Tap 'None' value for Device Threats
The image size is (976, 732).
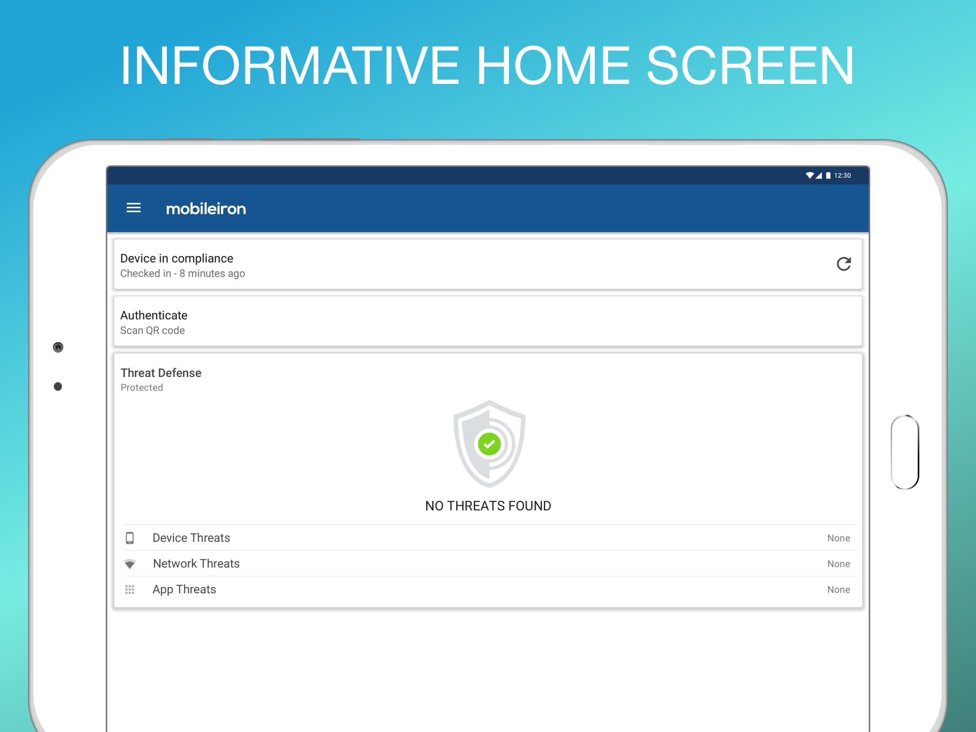pos(839,538)
